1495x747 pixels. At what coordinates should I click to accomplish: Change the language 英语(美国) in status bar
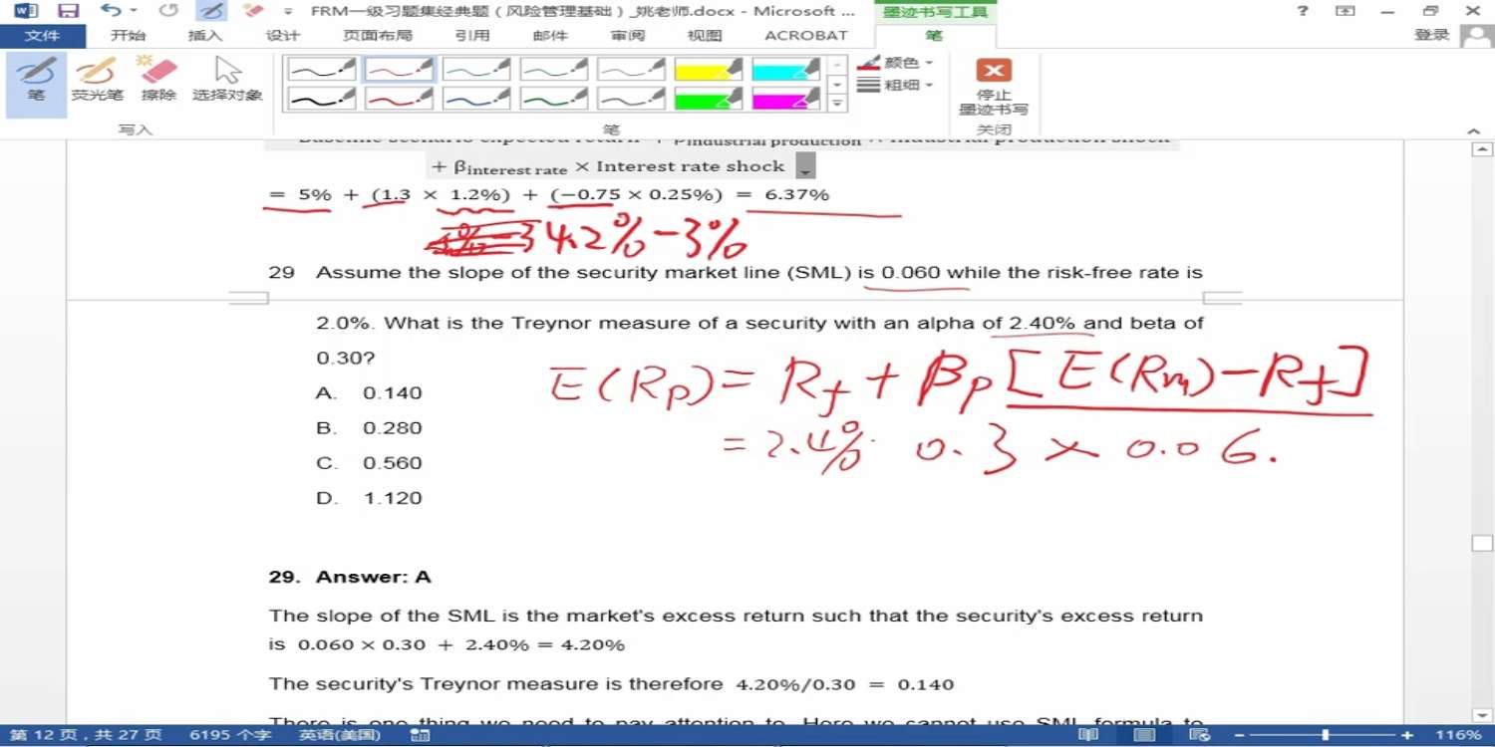click(340, 735)
